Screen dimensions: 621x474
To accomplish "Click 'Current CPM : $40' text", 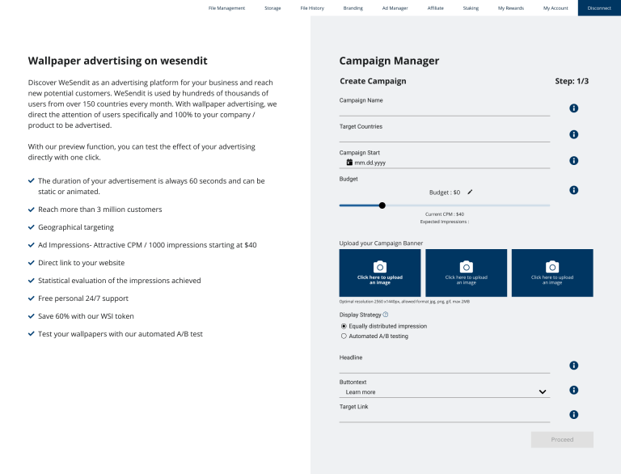I will click(445, 214).
